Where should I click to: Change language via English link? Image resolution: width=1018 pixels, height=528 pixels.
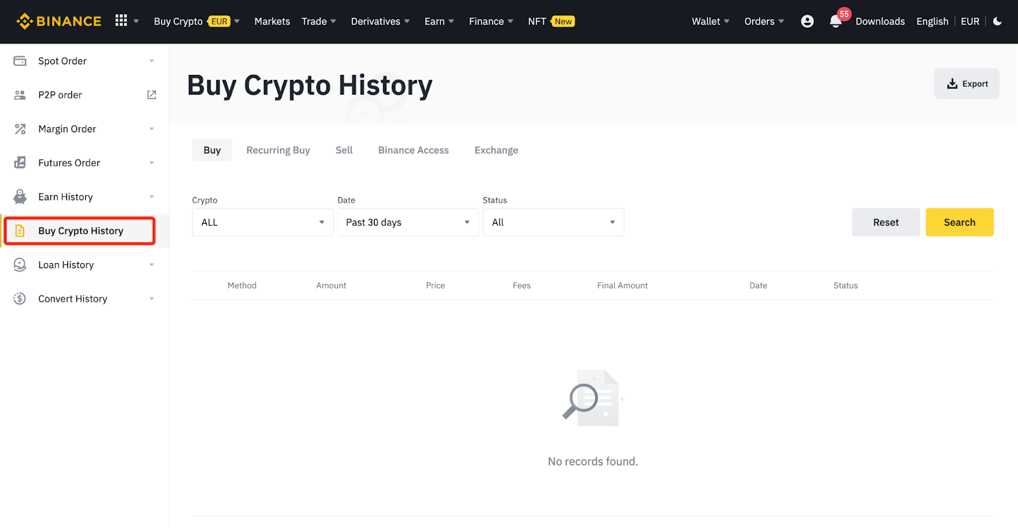[932, 21]
